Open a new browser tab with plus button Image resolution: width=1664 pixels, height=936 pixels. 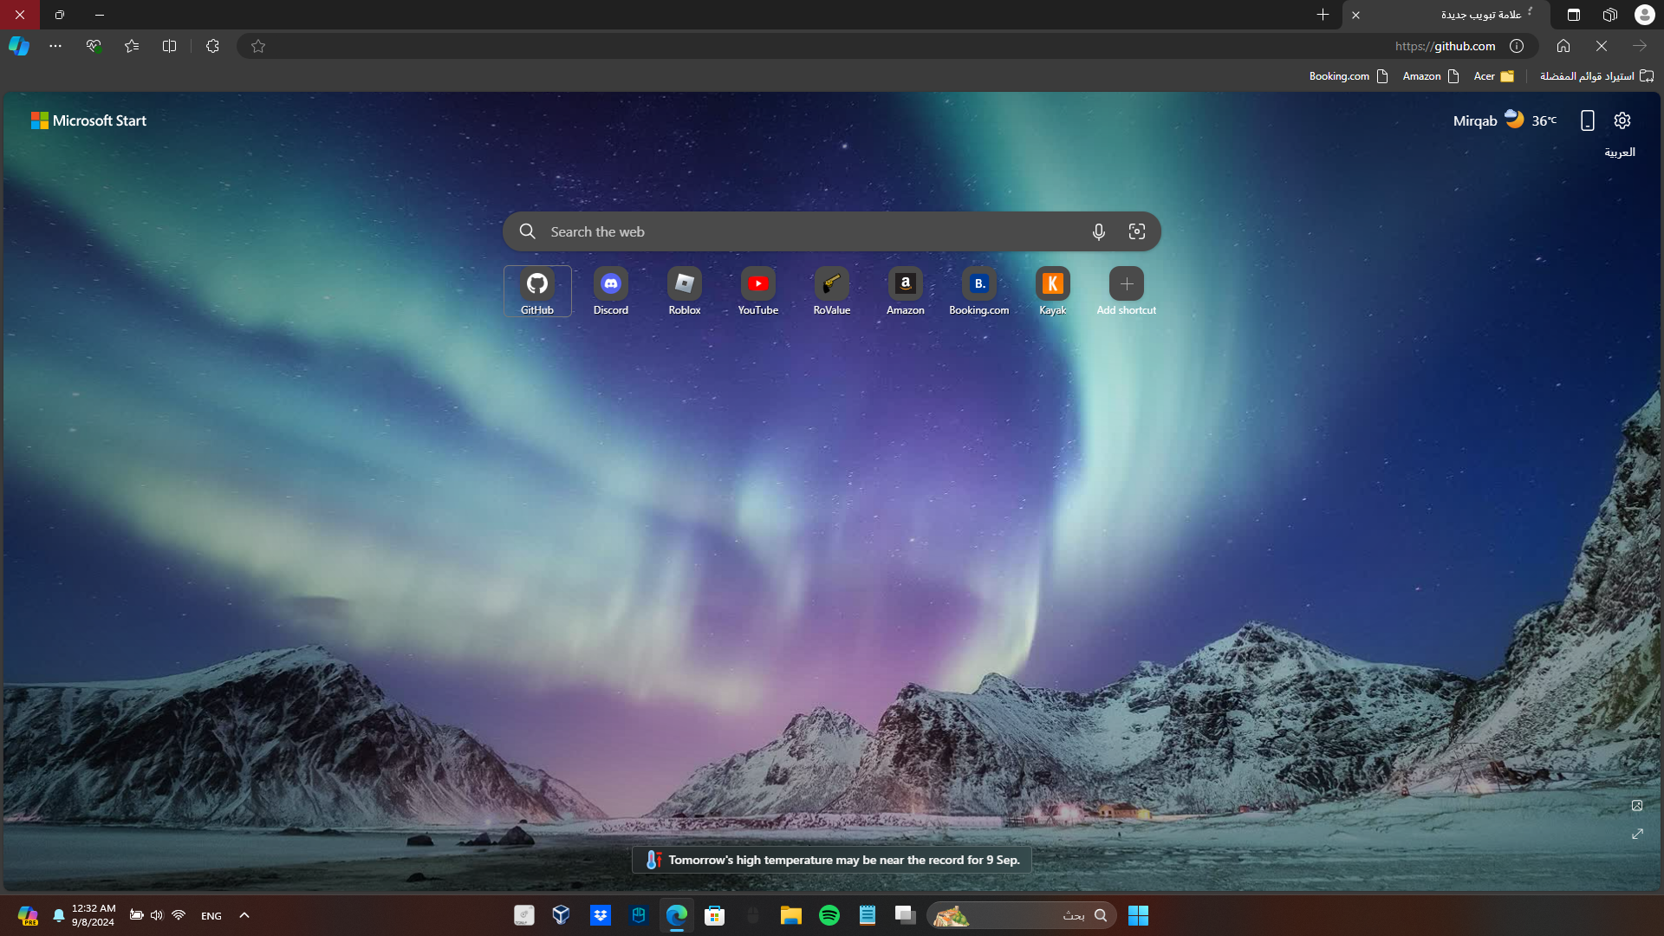[x=1323, y=15]
